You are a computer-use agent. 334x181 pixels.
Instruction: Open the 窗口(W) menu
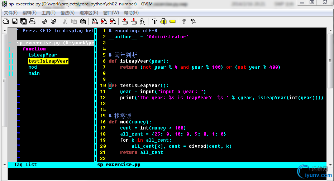[x=111, y=13]
